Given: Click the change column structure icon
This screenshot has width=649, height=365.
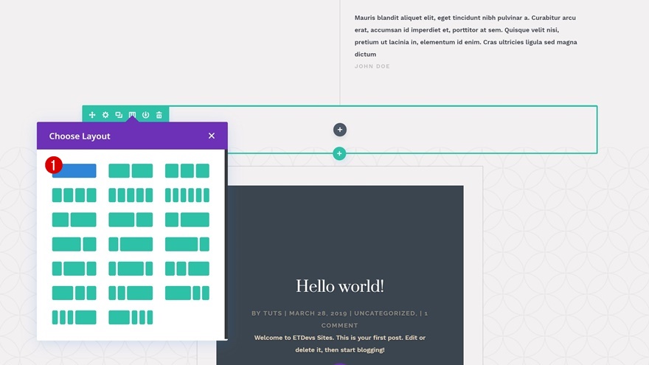Looking at the screenshot, I should [x=132, y=114].
